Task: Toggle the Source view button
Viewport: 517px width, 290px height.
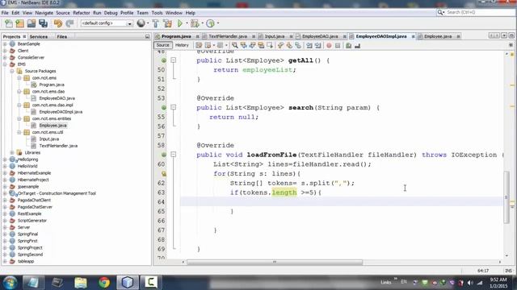Action: point(162,45)
